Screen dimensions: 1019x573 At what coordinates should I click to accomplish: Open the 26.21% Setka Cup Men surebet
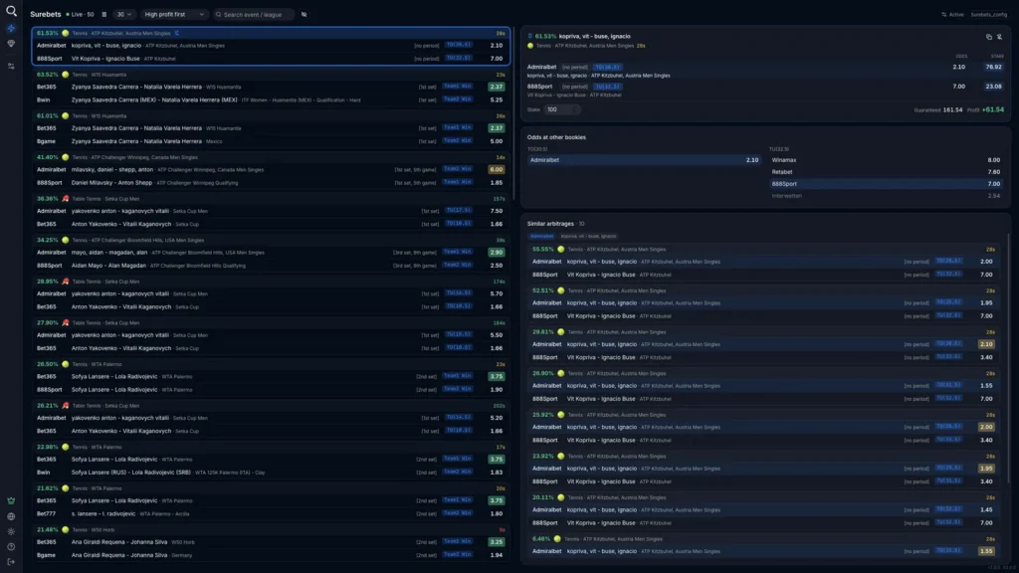tap(271, 419)
